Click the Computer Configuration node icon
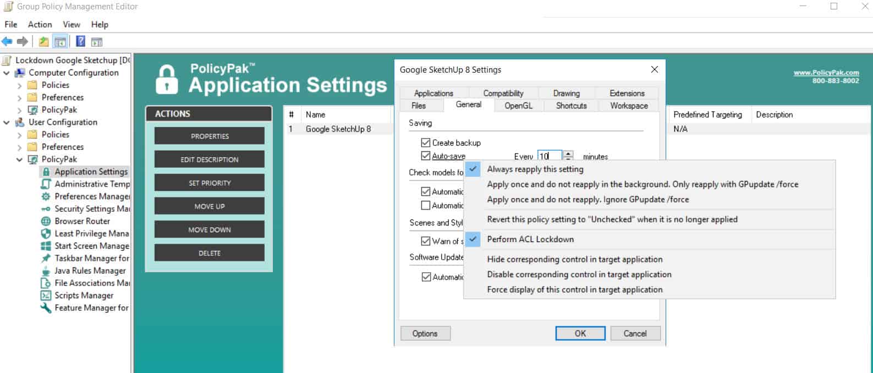The width and height of the screenshot is (873, 373). tap(20, 73)
